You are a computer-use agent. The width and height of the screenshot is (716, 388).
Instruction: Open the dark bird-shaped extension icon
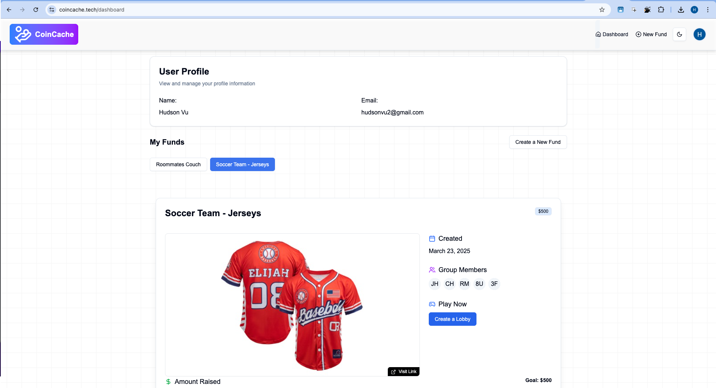pos(647,10)
